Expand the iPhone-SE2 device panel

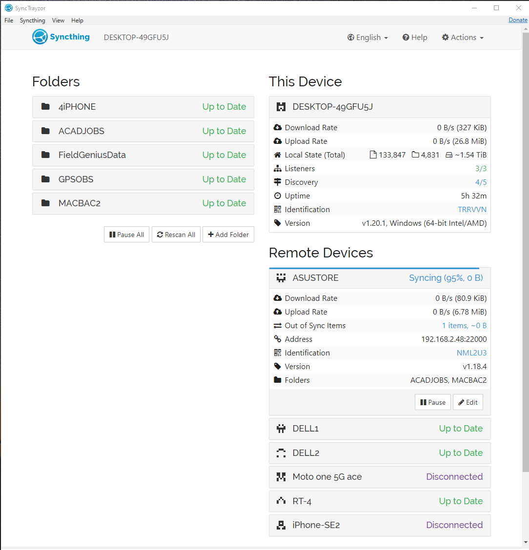tap(380, 525)
